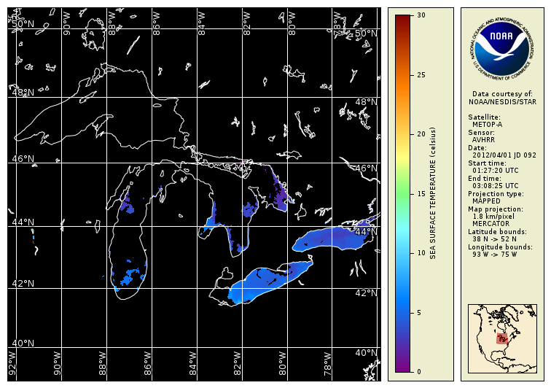
Task: Click the 'AVHRR' sensor value
Action: click(483, 140)
